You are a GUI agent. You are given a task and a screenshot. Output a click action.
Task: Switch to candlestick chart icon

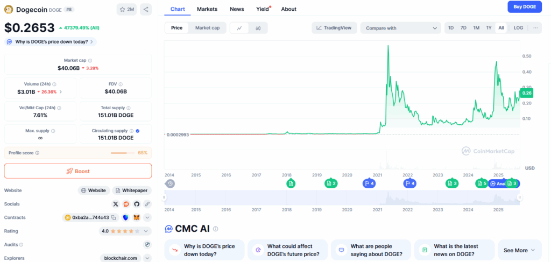[258, 28]
